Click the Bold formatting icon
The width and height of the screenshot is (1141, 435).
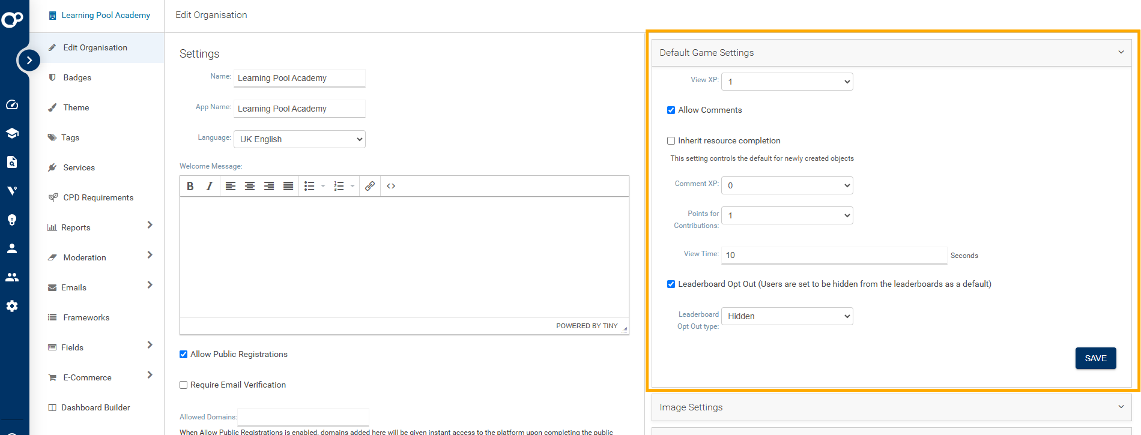(190, 186)
